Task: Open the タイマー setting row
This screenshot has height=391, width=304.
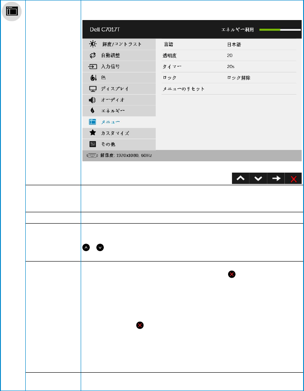Action: (229, 67)
